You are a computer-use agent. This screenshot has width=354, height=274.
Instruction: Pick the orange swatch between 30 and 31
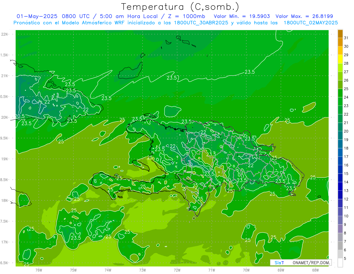340,42
